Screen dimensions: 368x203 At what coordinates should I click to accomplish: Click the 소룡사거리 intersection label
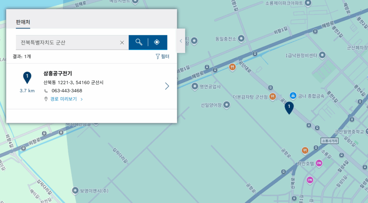pos(330,141)
